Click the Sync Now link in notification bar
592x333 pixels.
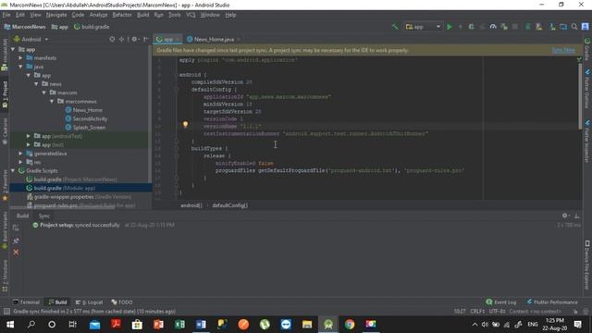[563, 50]
